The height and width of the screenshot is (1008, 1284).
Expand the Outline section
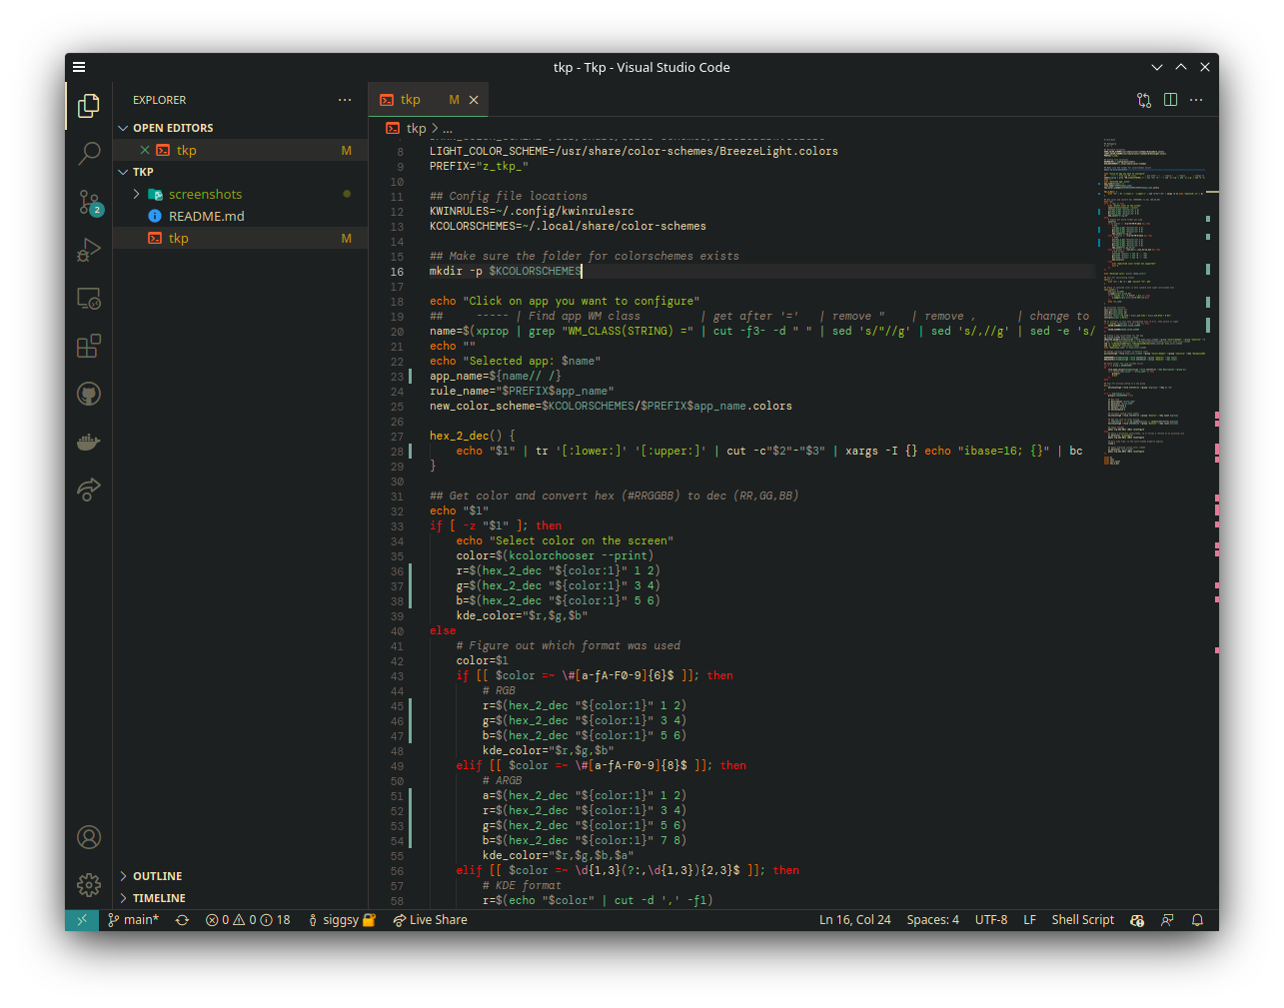click(x=240, y=876)
